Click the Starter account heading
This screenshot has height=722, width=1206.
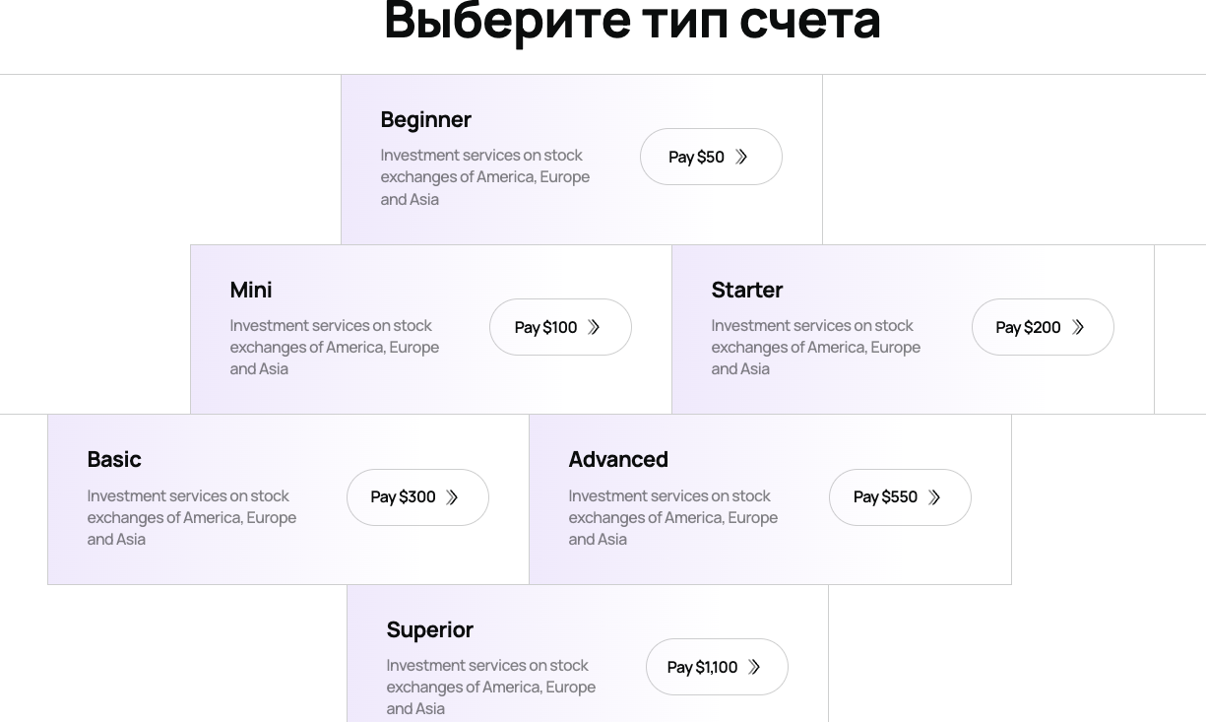click(x=747, y=290)
